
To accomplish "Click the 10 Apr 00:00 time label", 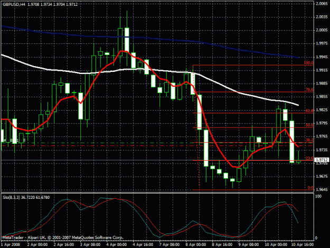I will [276, 245].
